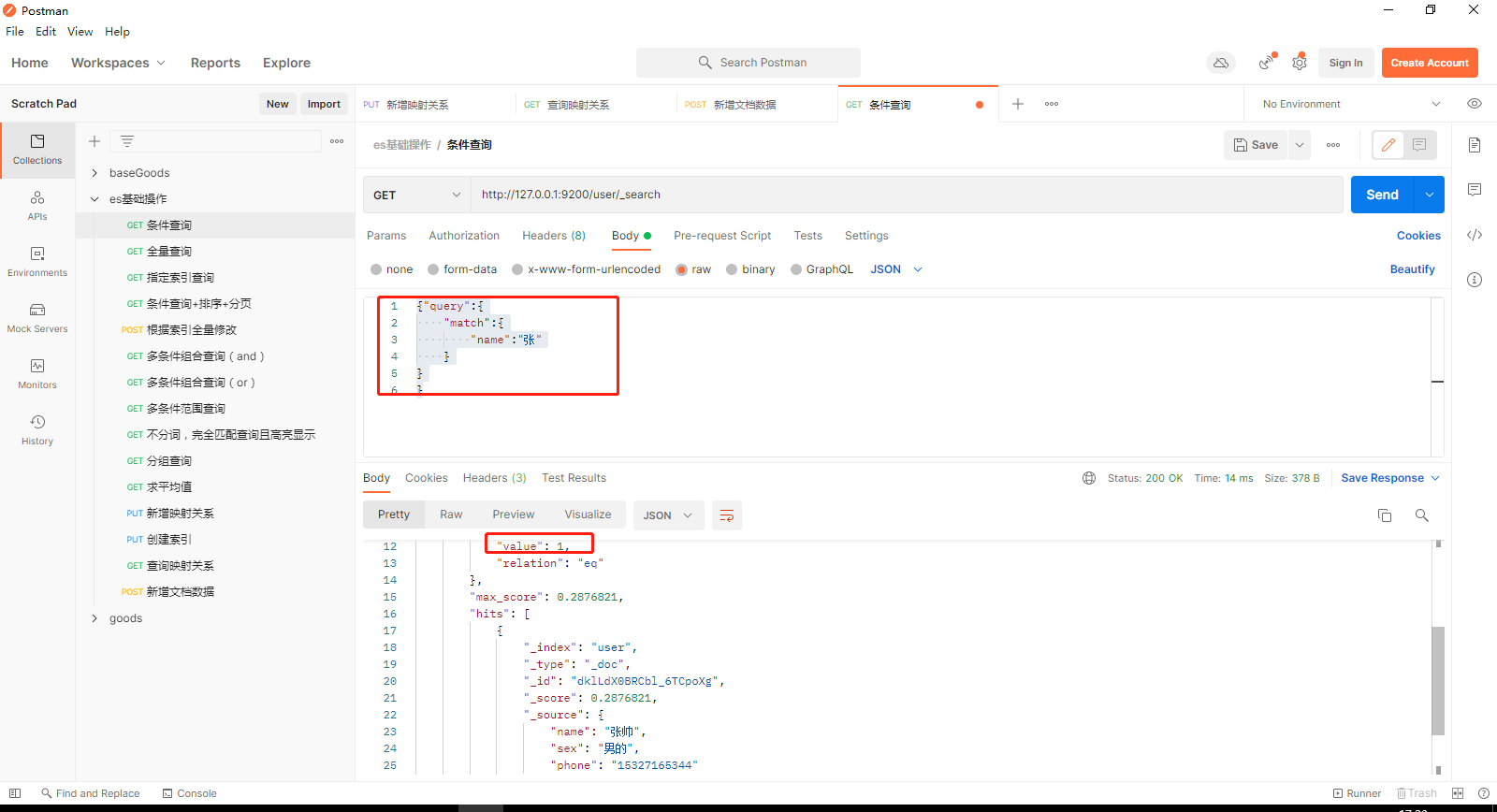Toggle the wrap lines icon in response
Image resolution: width=1497 pixels, height=812 pixels.
tap(727, 515)
